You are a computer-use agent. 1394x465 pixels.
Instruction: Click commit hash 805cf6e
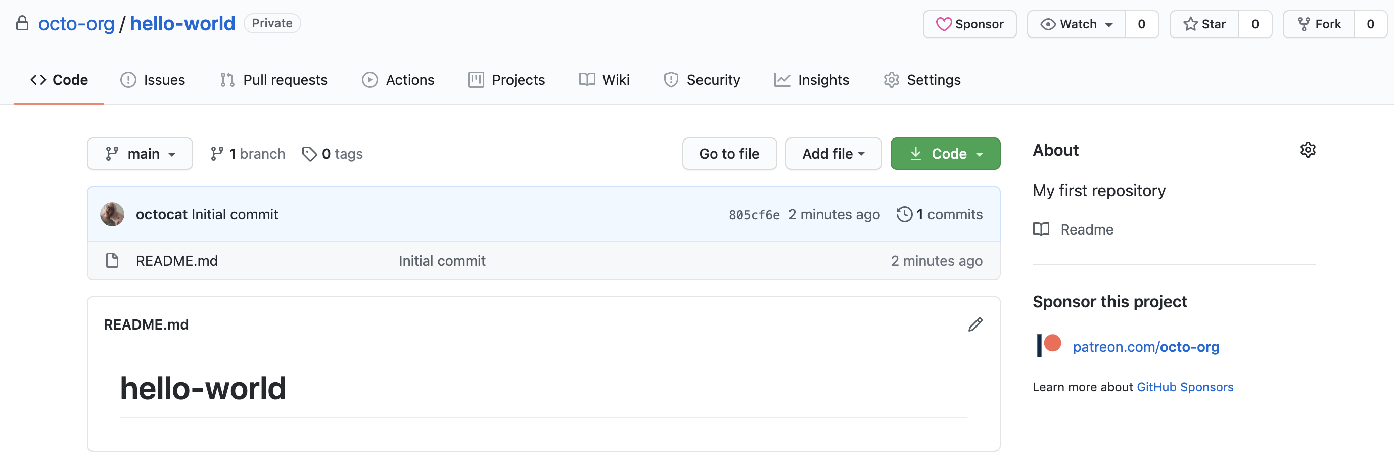click(754, 215)
